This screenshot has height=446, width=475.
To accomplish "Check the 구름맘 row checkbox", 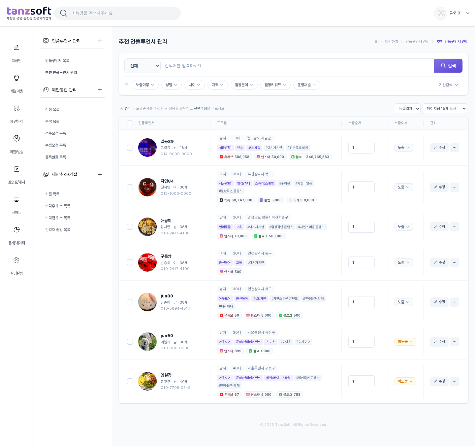I will (x=130, y=262).
